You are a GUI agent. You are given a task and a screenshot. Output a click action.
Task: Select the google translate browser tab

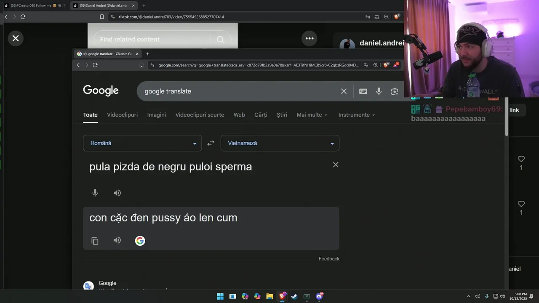point(107,54)
